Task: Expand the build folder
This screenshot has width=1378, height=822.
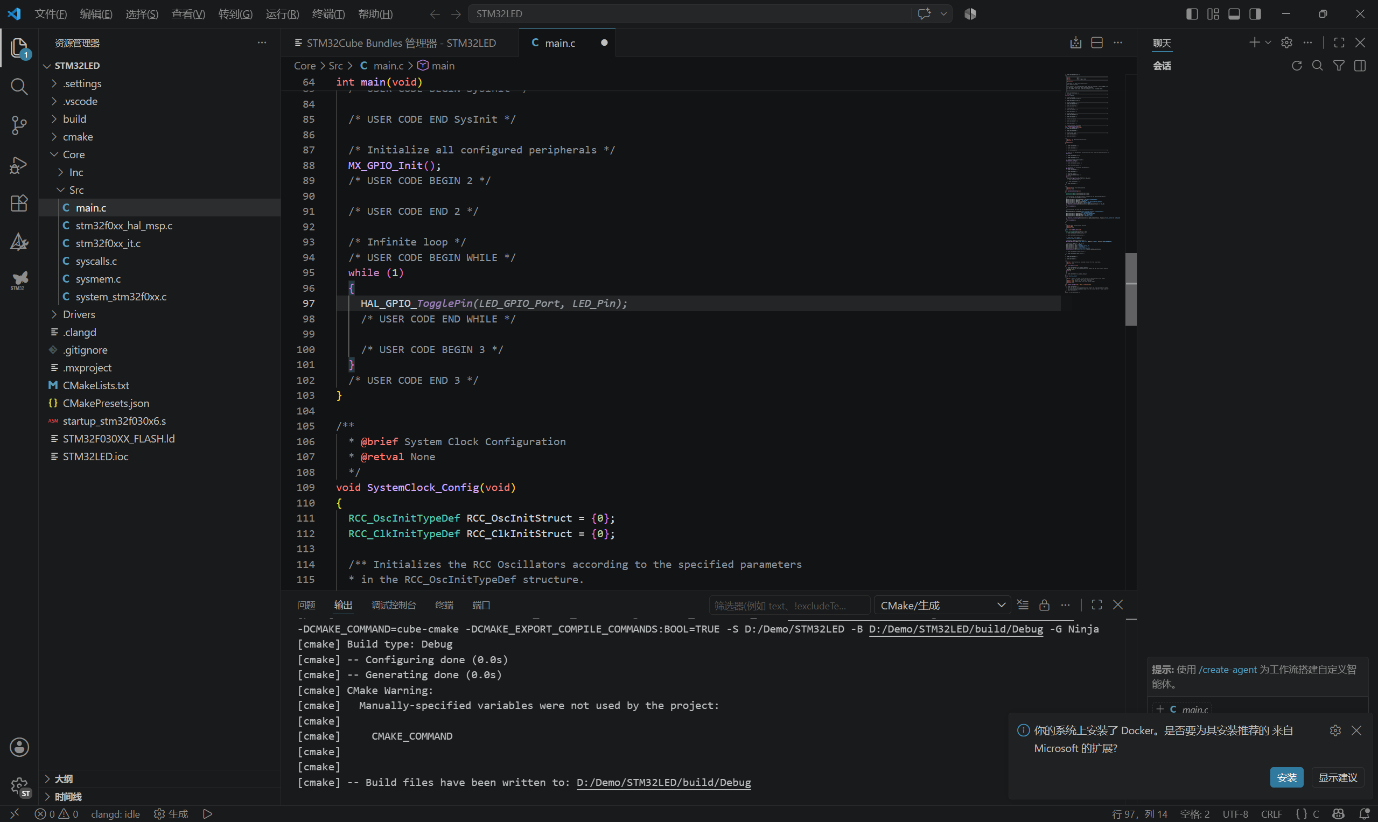Action: tap(159, 119)
